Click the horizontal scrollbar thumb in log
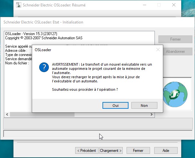195x158 pixels. pos(42,114)
